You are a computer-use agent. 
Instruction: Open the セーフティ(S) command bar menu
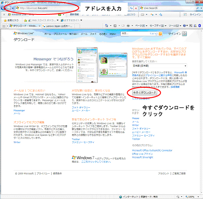tap(158, 26)
